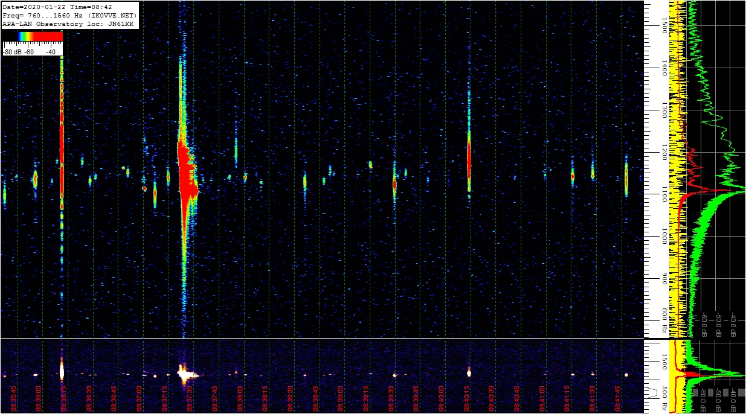Click the 1100 label on frequency axis
Image resolution: width=746 pixels, height=414 pixels.
click(664, 194)
